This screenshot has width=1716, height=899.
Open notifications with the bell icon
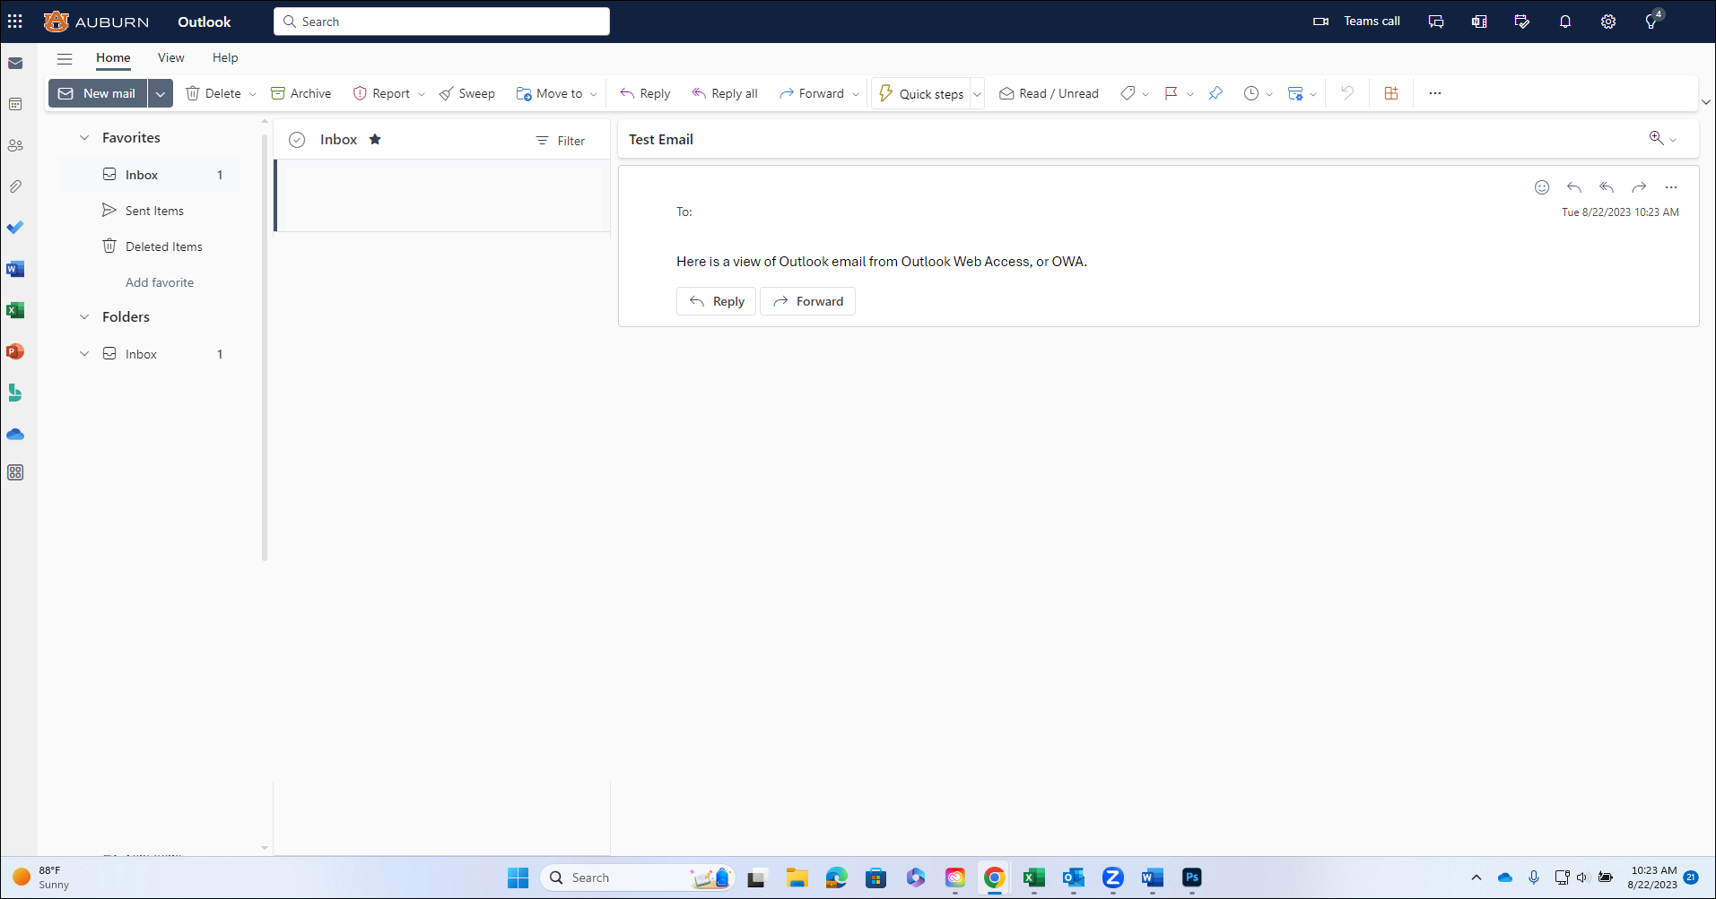coord(1564,21)
